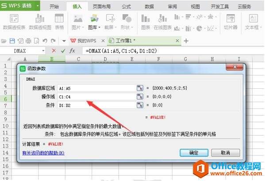Click the 形状 shapes icon
Viewport: 265px width, 181px height.
(127, 19)
